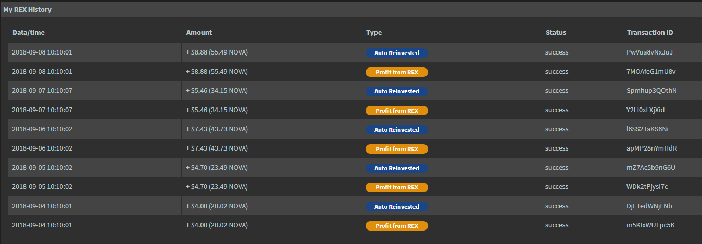Select transaction ID Spmhup3QOthN
Image resolution: width=702 pixels, height=244 pixels.
tap(652, 91)
